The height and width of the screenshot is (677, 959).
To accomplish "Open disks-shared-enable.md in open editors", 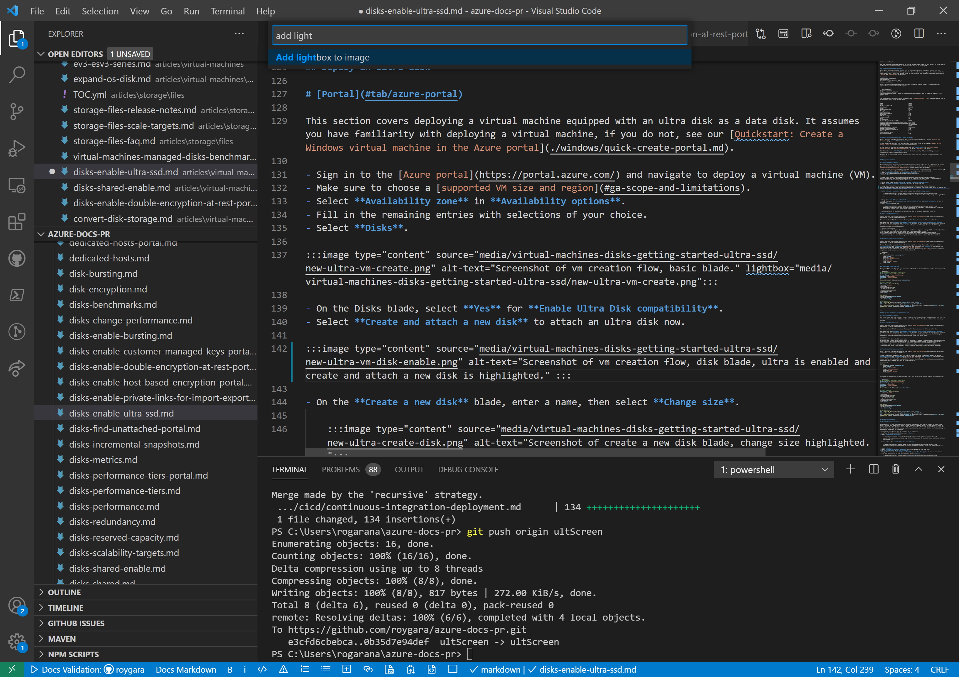I will (x=121, y=188).
